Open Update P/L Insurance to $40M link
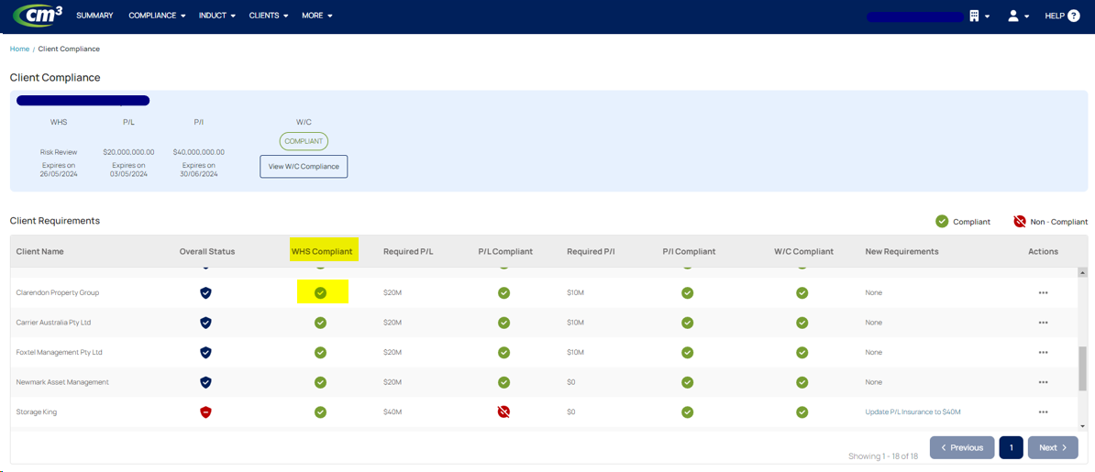The width and height of the screenshot is (1095, 472). tap(912, 412)
